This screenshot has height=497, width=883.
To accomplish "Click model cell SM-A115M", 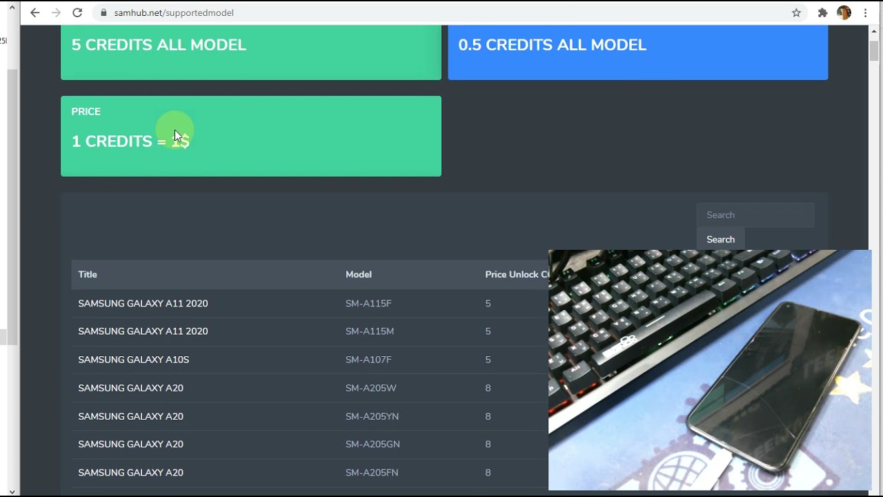I will [x=370, y=331].
